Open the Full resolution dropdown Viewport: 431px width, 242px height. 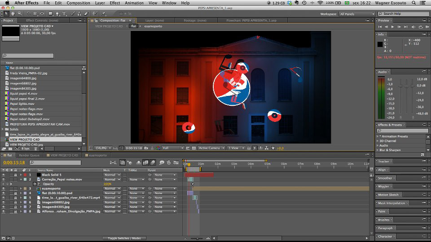click(173, 148)
